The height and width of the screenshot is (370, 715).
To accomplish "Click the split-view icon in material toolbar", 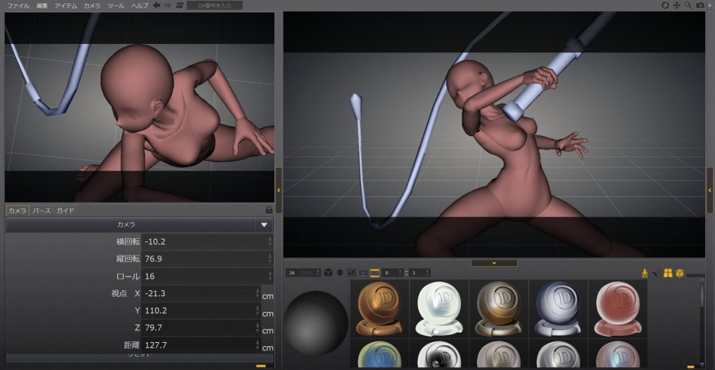I will [352, 273].
